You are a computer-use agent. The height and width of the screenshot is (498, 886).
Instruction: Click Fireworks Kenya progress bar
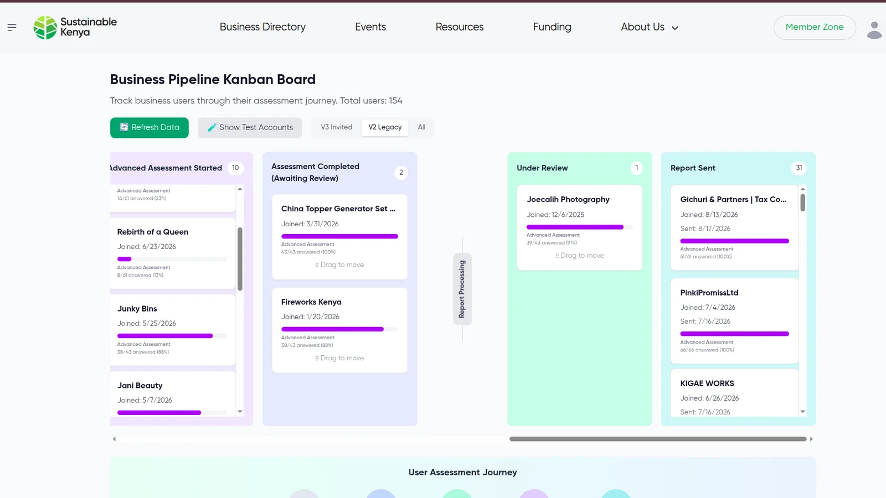pyautogui.click(x=339, y=329)
